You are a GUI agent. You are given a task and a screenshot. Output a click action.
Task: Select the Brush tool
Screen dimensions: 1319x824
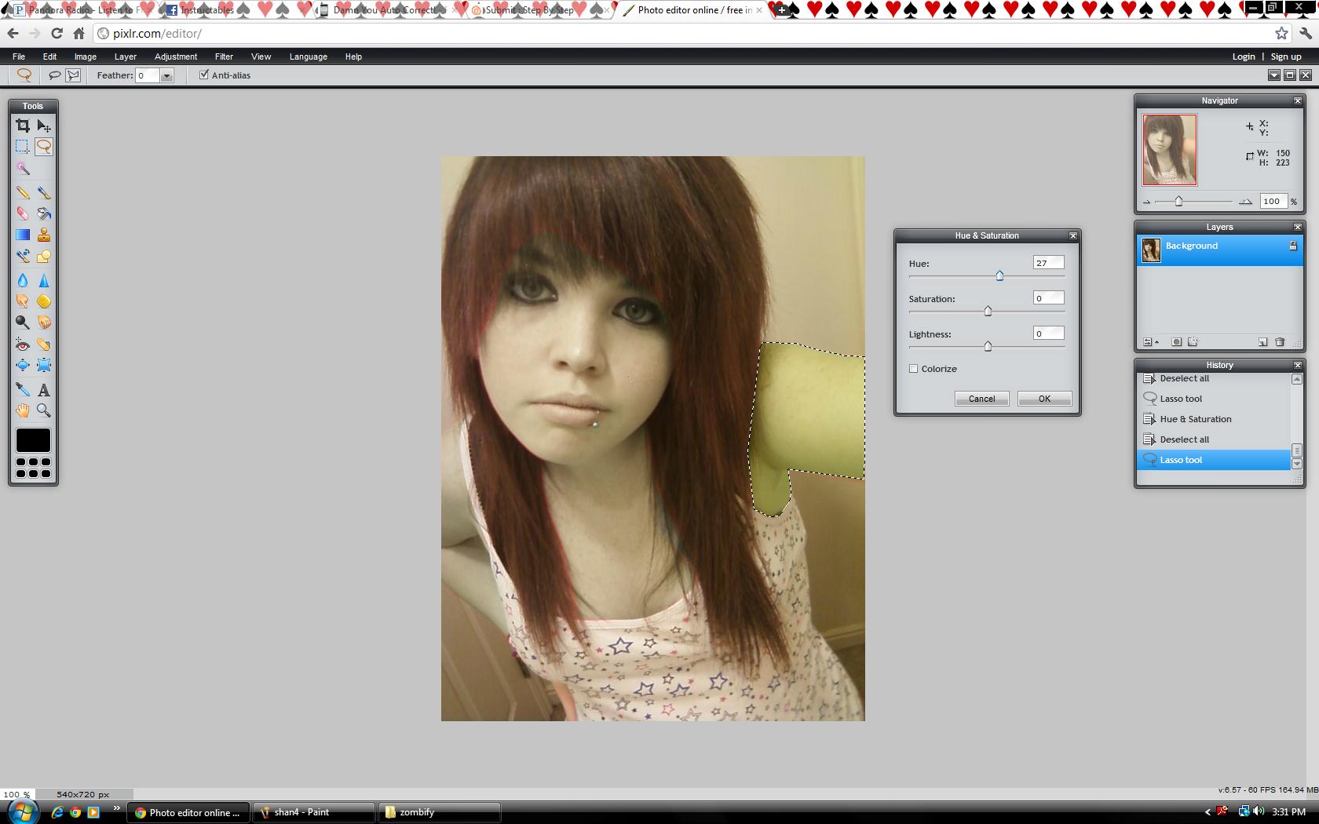point(44,192)
